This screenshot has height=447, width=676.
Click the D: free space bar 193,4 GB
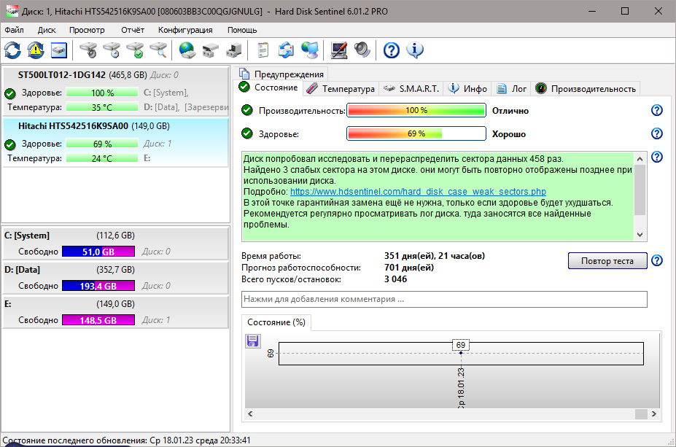[x=98, y=286]
